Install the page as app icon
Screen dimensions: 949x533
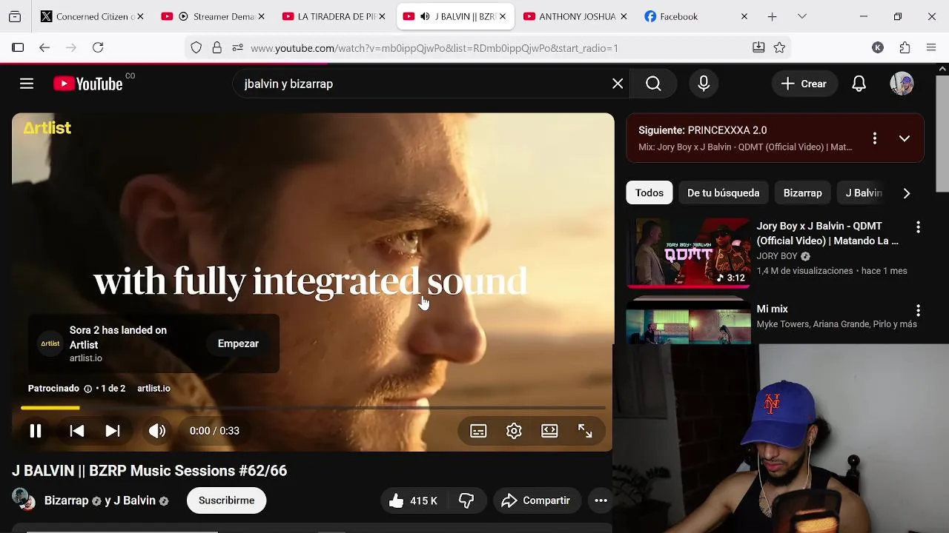click(x=758, y=47)
